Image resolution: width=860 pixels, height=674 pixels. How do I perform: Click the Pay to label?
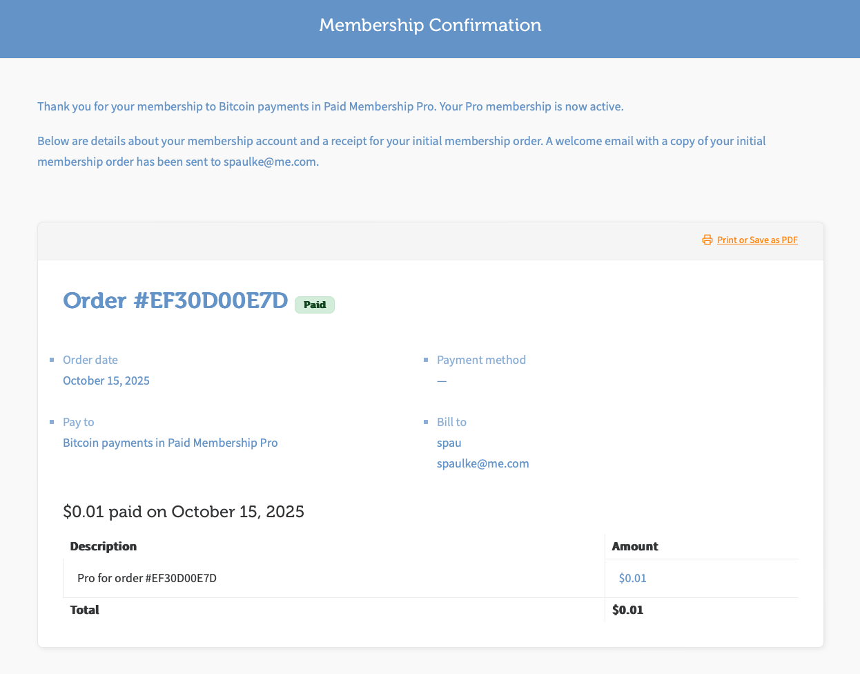(79, 422)
